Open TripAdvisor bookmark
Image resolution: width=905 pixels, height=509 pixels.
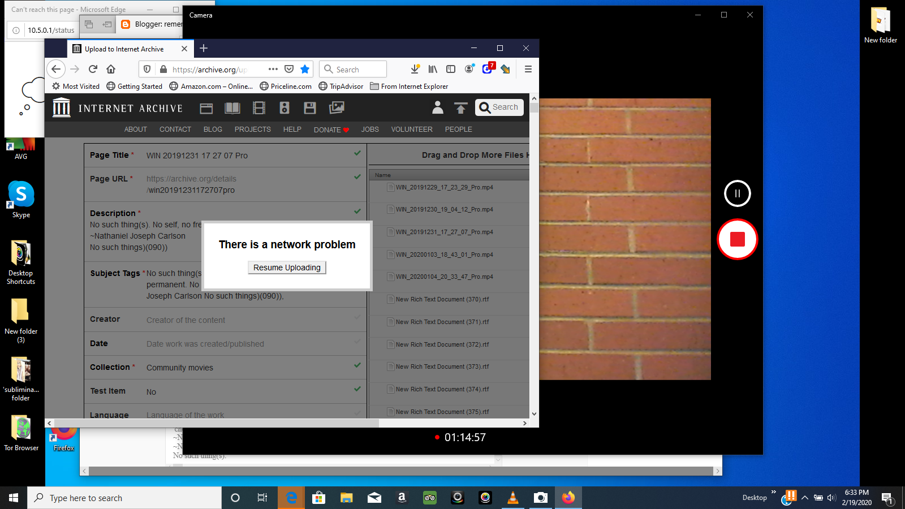(x=341, y=87)
